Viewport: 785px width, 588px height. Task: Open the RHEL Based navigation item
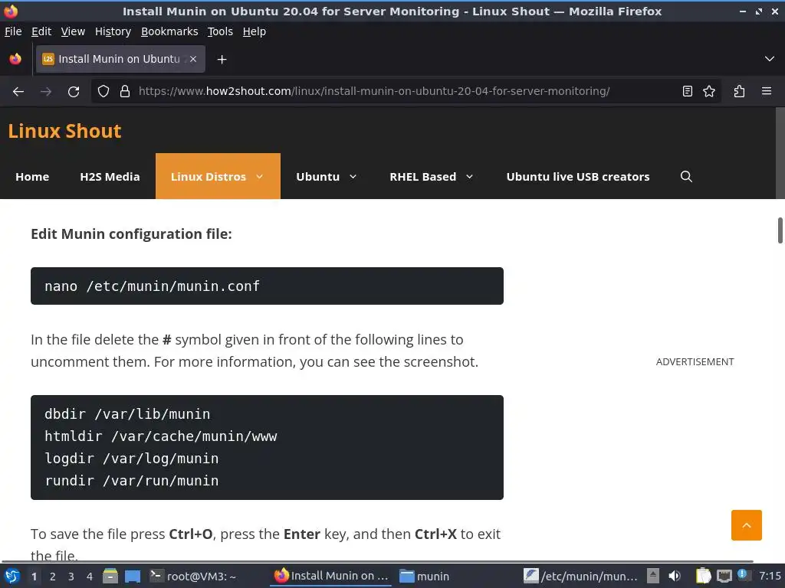click(422, 177)
